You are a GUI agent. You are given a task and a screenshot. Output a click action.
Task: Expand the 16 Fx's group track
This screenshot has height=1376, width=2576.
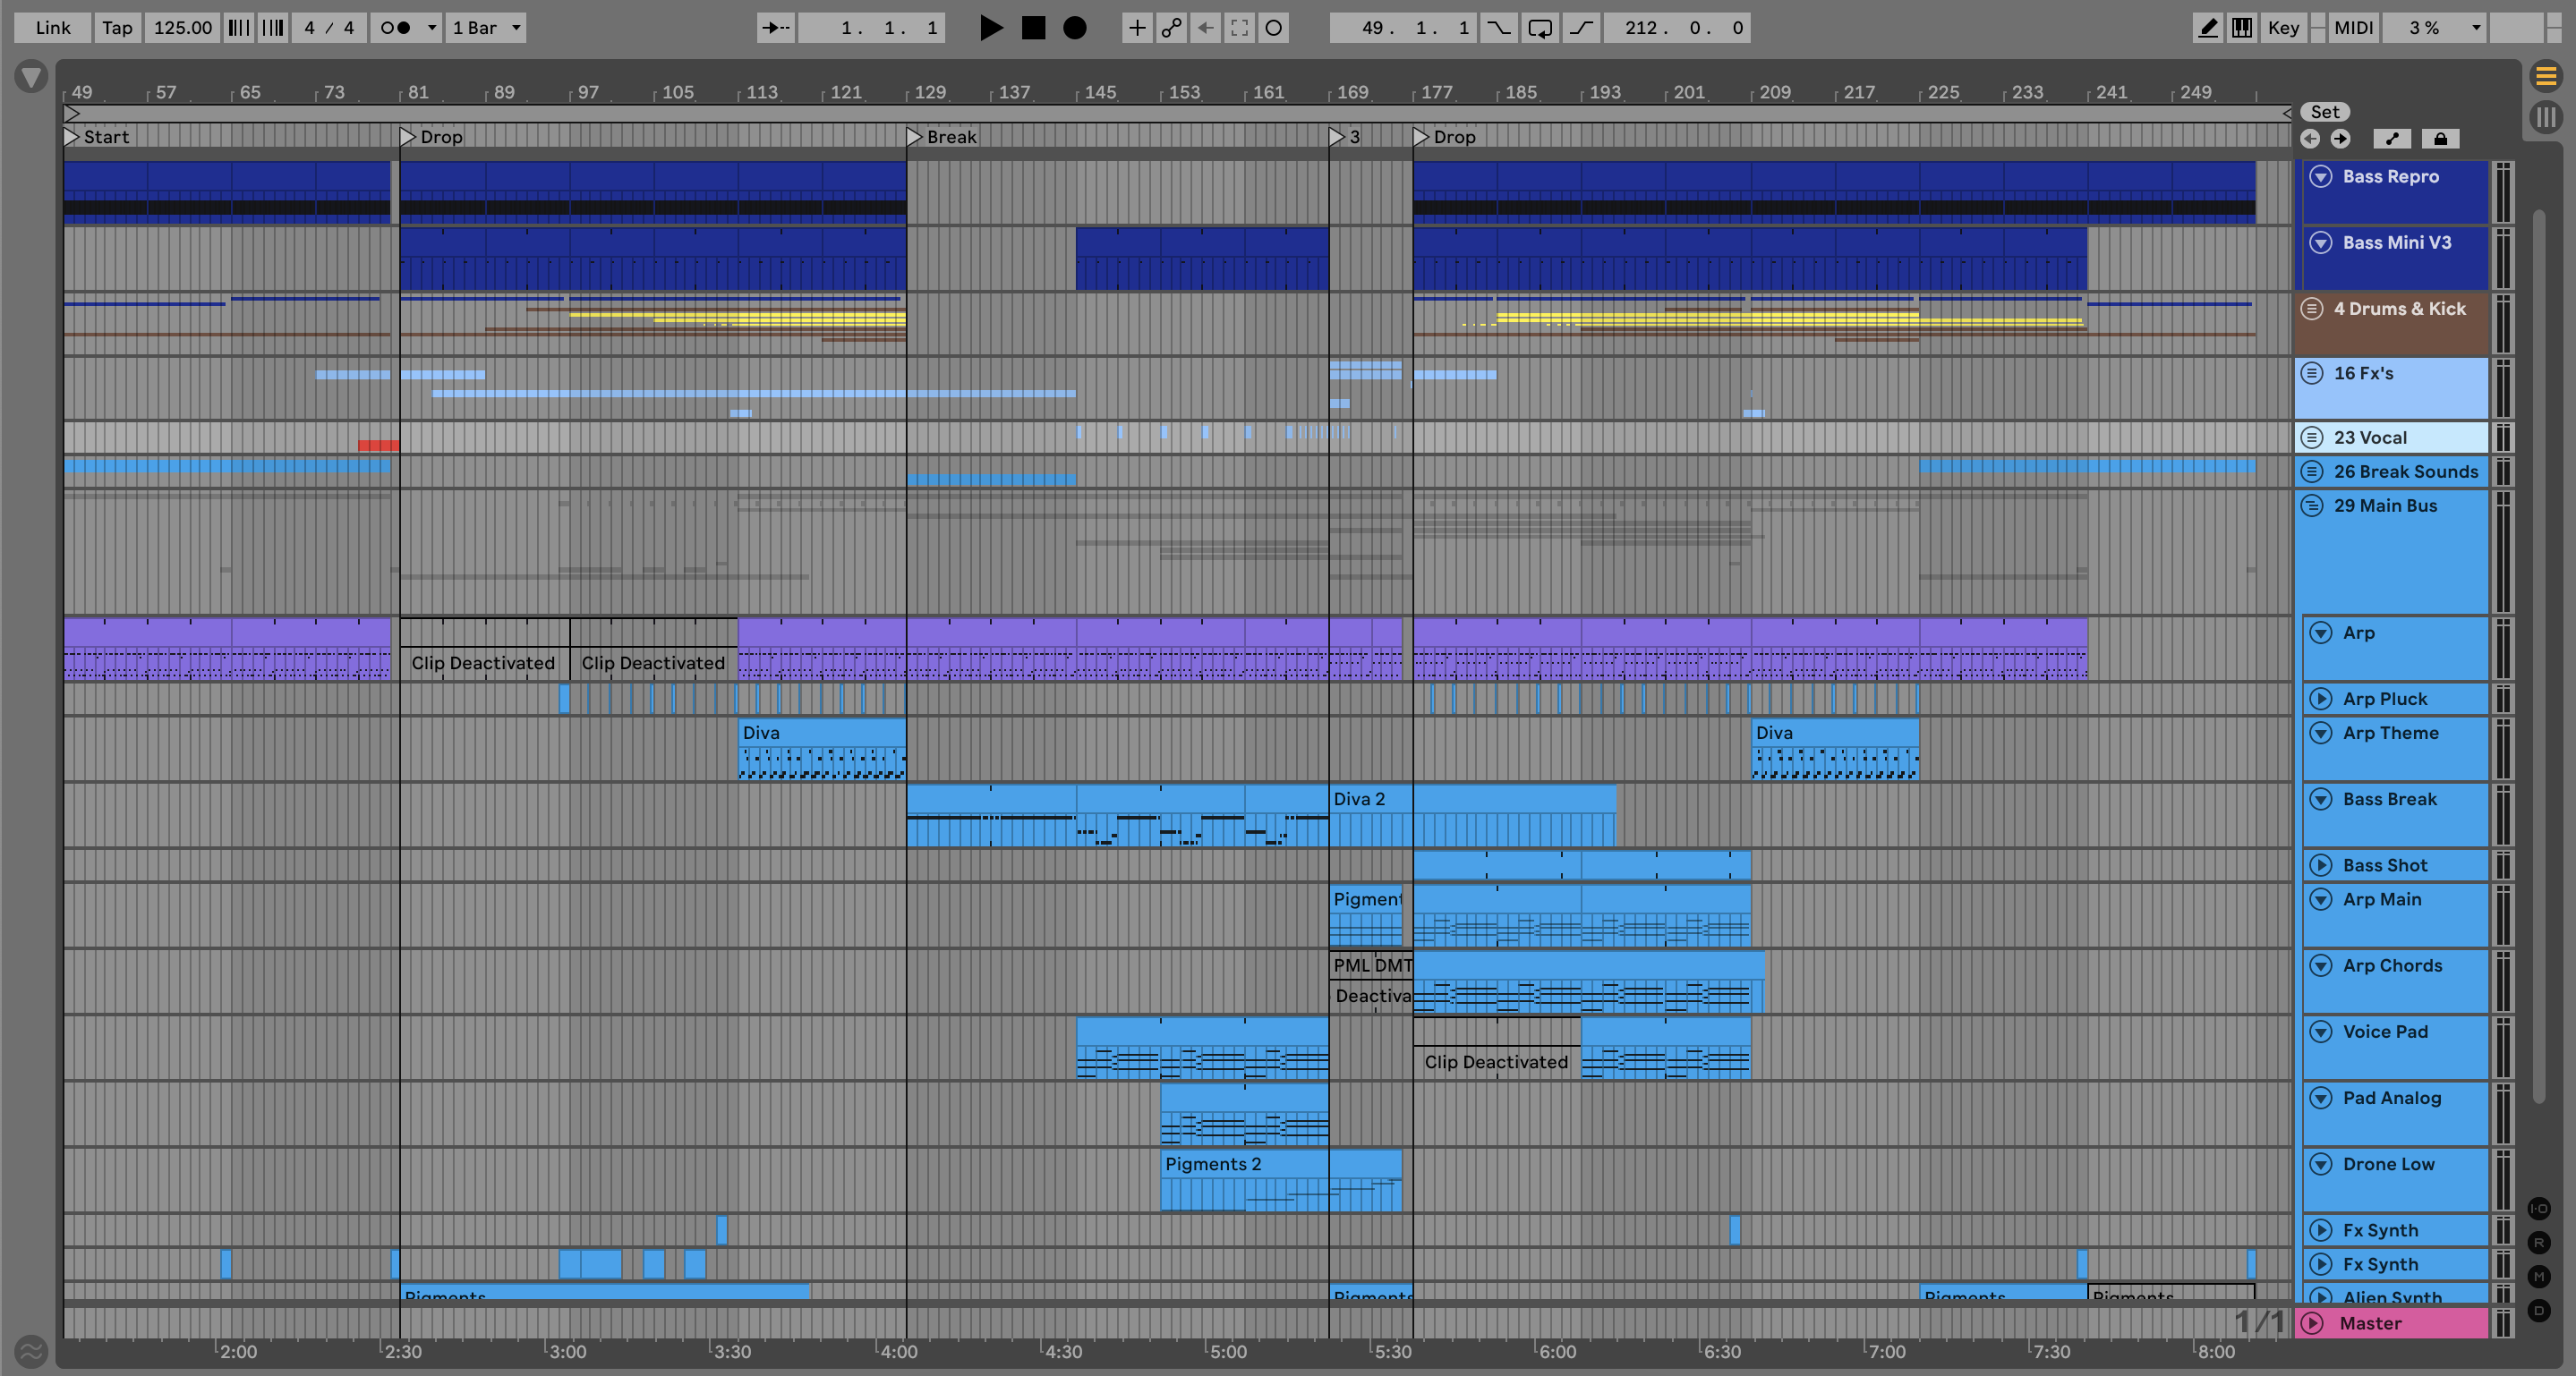click(2312, 374)
